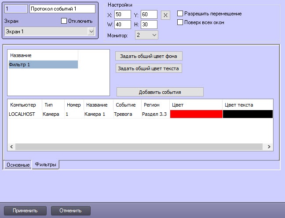Viewport: 285px width, 218px height.
Task: Click the X coordinate input field
Action: (122, 15)
